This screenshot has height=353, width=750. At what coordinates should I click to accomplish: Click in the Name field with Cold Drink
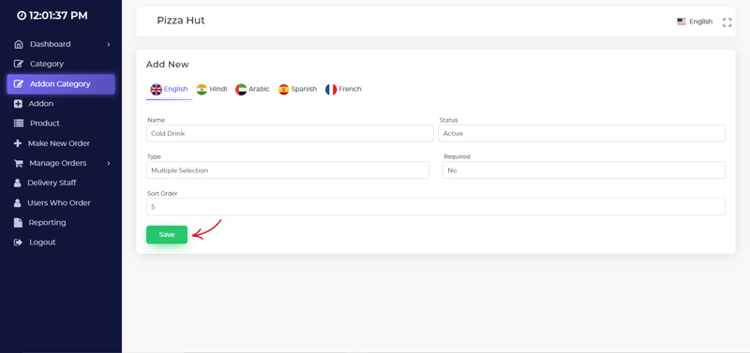coord(290,133)
